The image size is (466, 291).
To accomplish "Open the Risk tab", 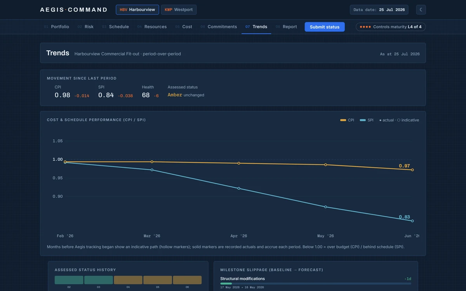I will coord(85,27).
